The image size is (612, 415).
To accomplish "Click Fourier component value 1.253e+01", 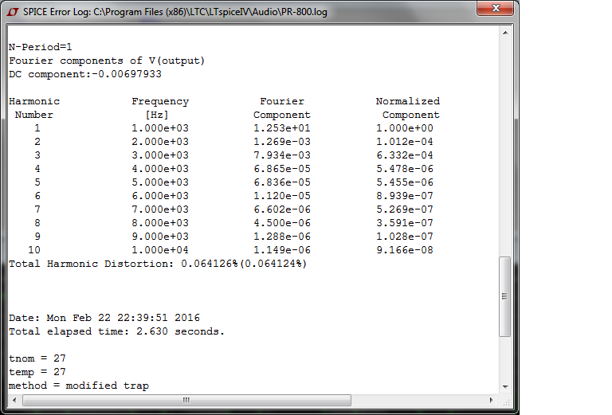I will [282, 128].
